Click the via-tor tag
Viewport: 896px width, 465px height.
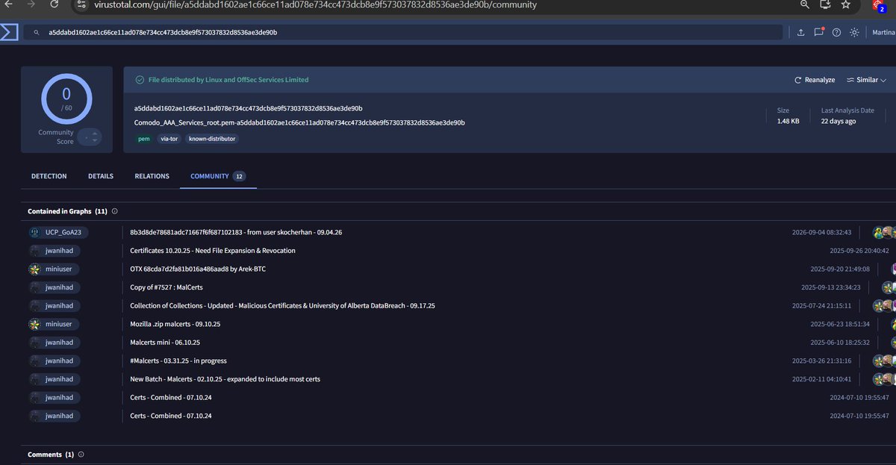click(x=169, y=139)
